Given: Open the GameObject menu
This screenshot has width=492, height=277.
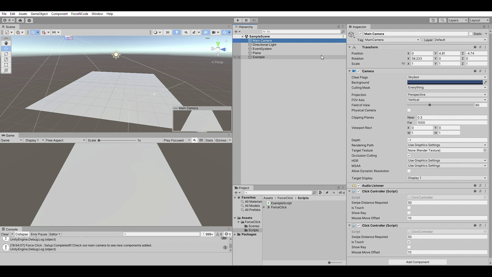Looking at the screenshot, I should click(39, 14).
